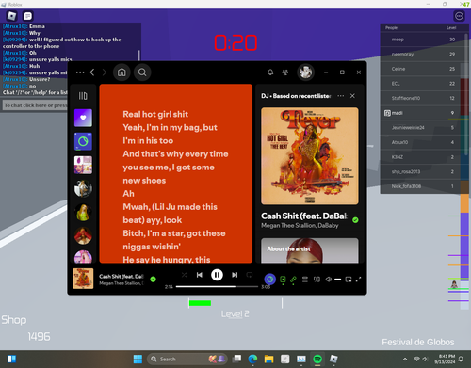The width and height of the screenshot is (471, 368).
Task: Open the Spotify miniplayer
Action: coord(349,279)
